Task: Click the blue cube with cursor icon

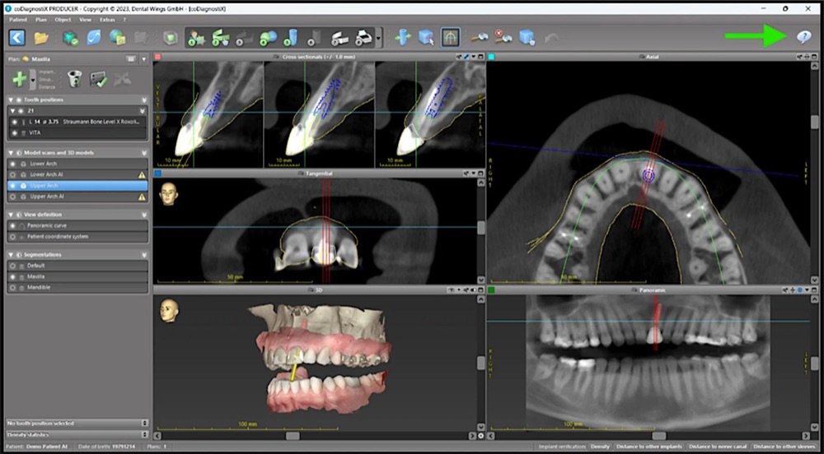Action: pyautogui.click(x=426, y=37)
